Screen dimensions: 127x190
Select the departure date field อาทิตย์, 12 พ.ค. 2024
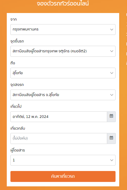(59, 117)
